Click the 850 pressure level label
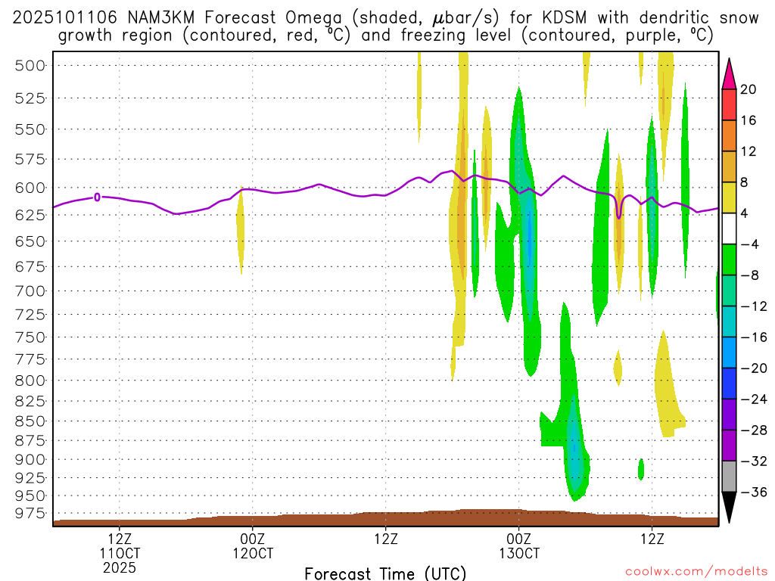 tap(30, 421)
